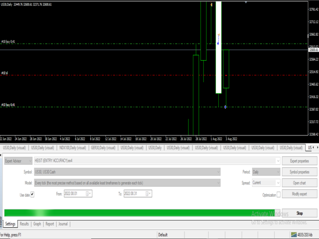Click the Expert properties button
The image size is (319, 239).
click(299, 161)
